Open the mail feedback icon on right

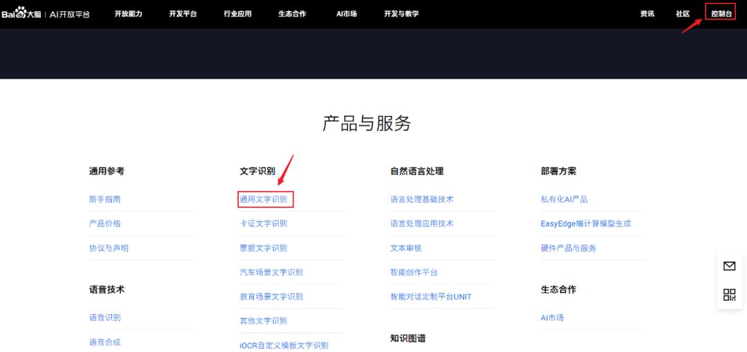[729, 266]
